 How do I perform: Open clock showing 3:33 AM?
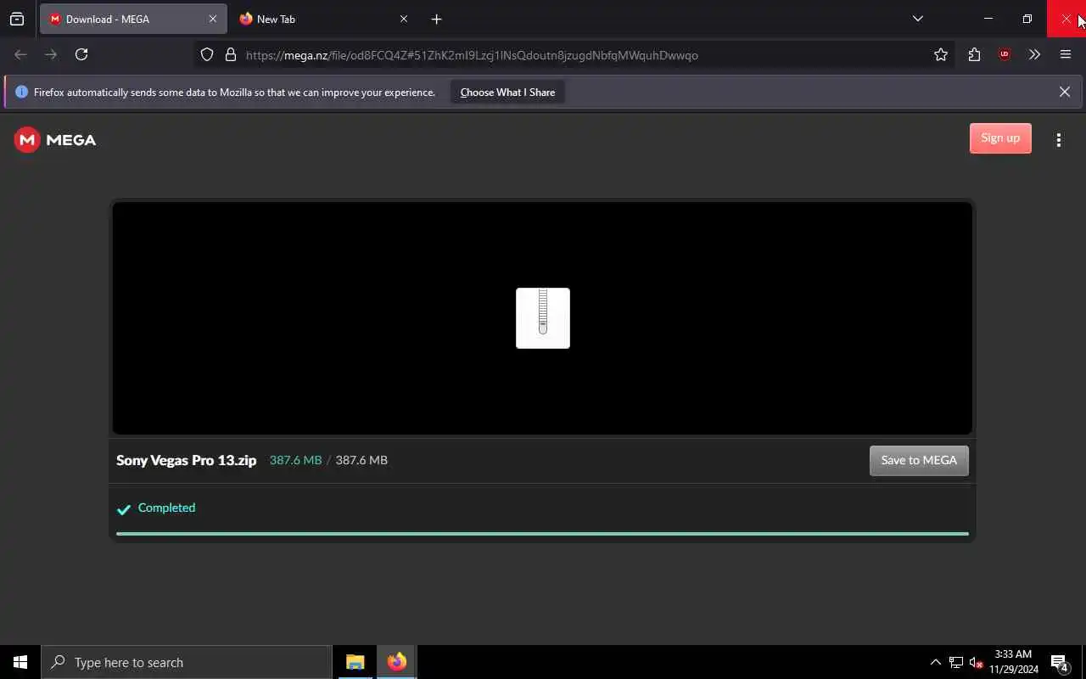tap(1013, 662)
